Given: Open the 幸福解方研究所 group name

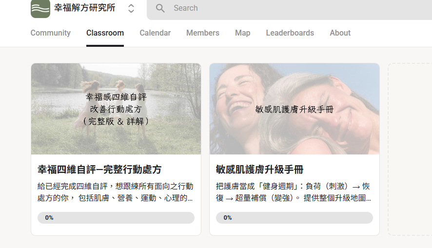Looking at the screenshot, I should click(84, 8).
